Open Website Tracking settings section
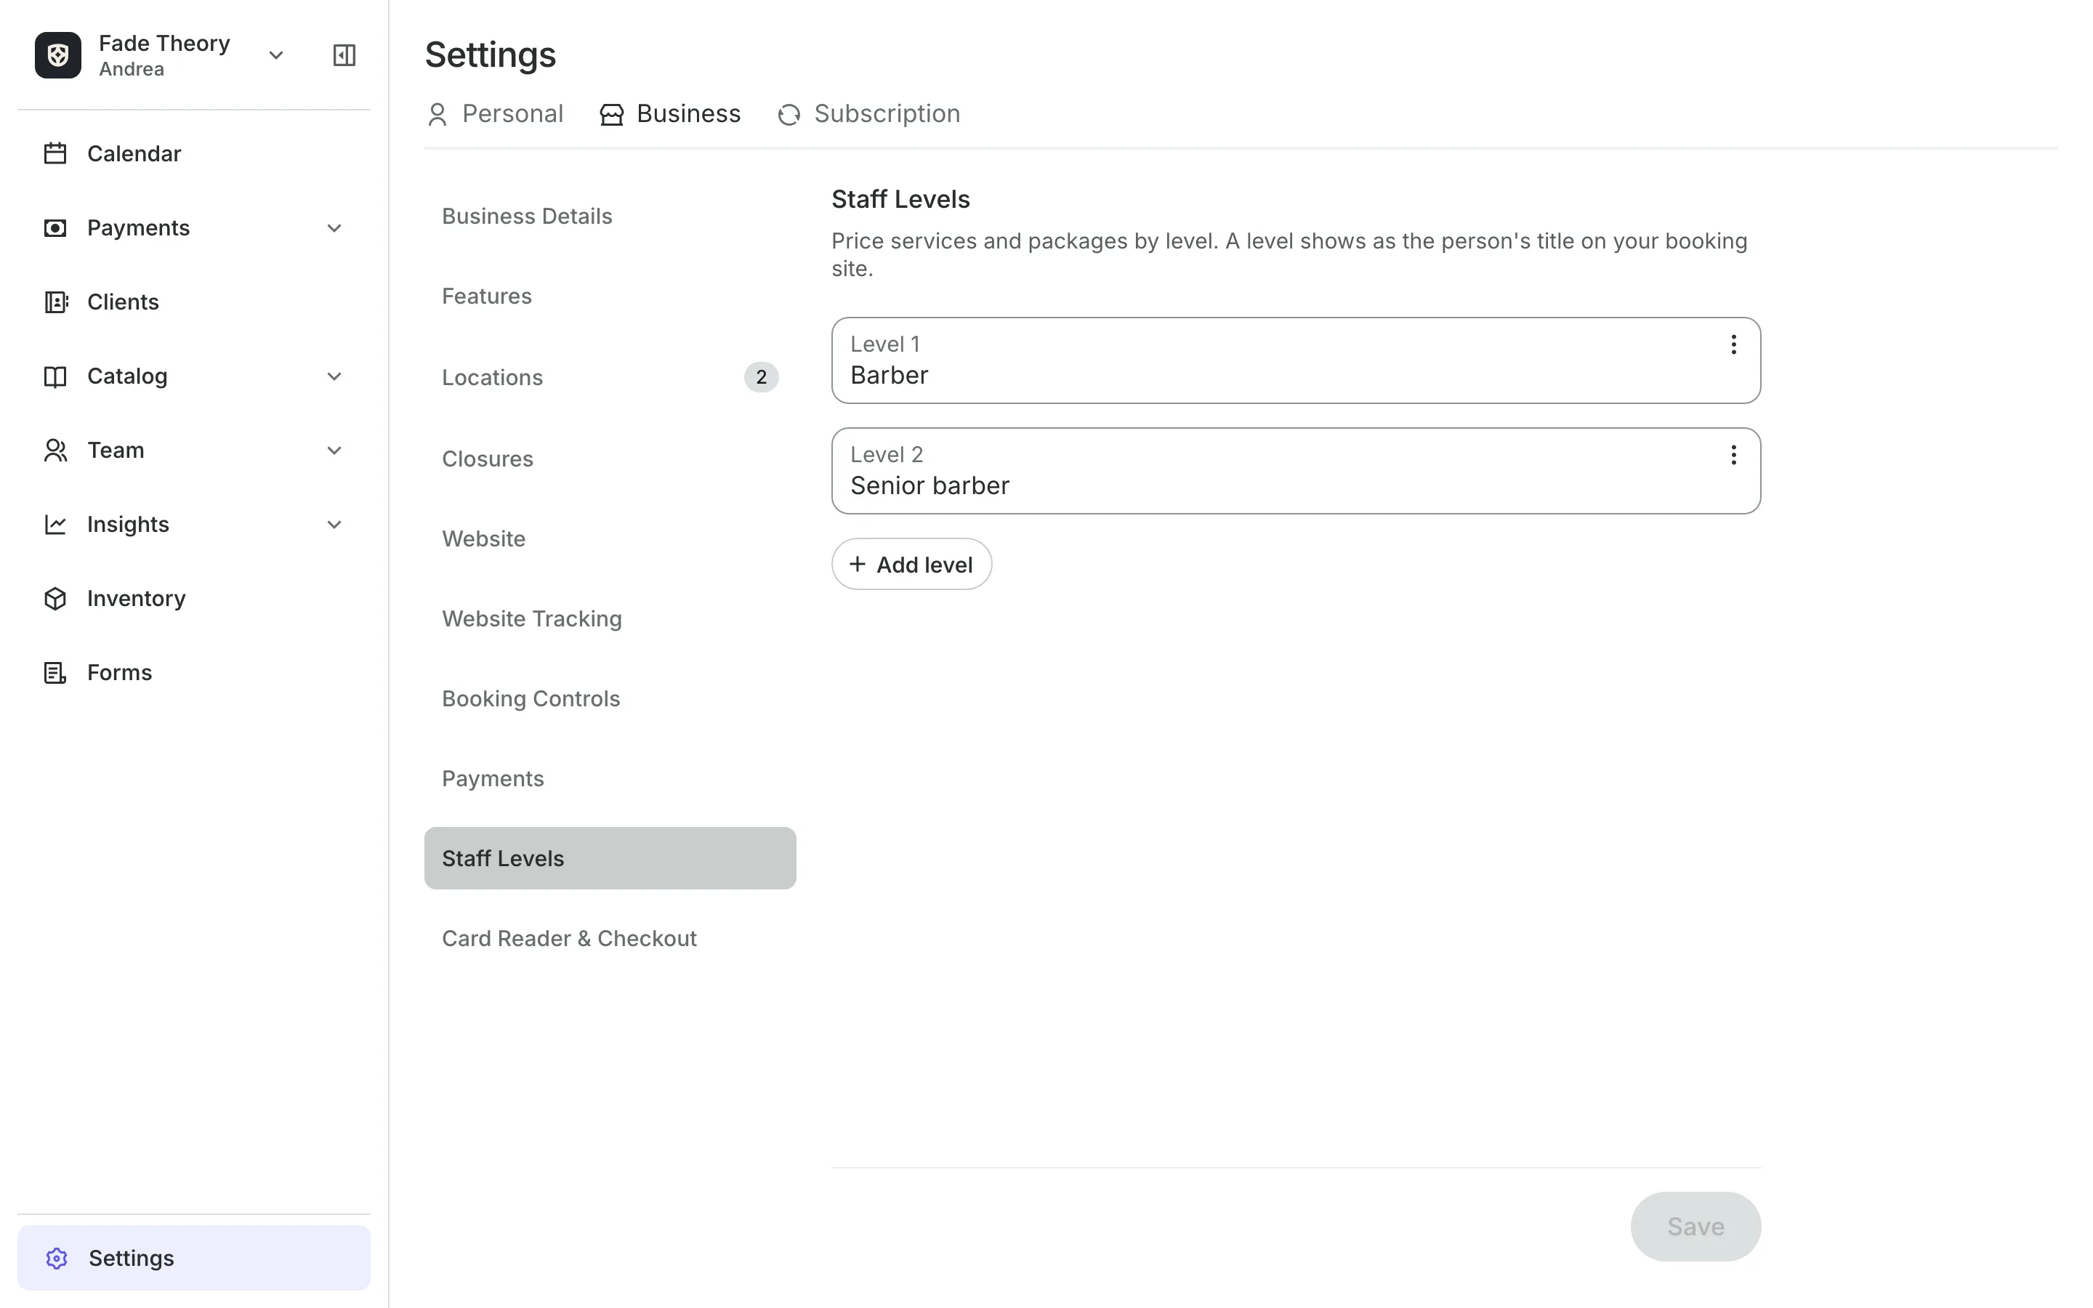2093x1308 pixels. click(610, 618)
